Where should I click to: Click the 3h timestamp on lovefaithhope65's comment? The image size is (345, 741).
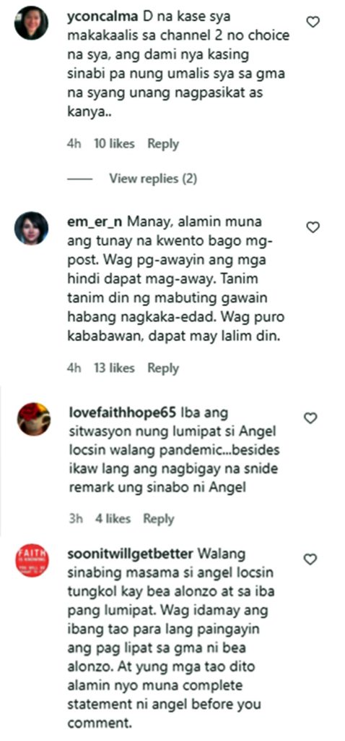click(x=76, y=519)
